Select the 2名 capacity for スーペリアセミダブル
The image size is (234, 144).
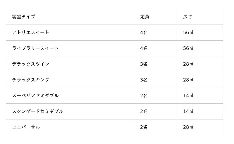point(144,96)
